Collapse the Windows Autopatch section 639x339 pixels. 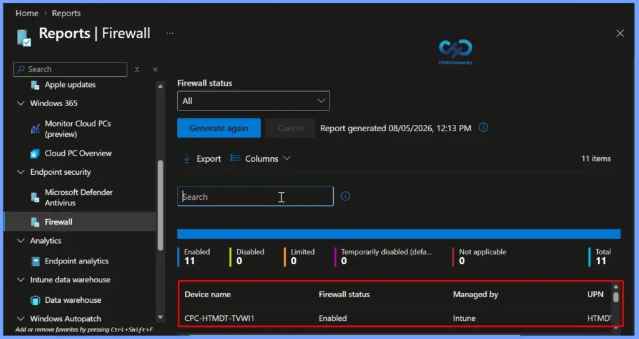click(21, 318)
